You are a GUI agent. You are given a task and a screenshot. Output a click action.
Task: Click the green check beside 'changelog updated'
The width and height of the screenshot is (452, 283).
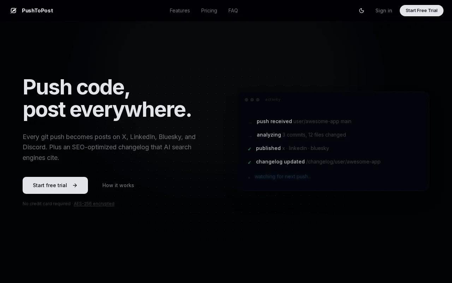point(250,162)
